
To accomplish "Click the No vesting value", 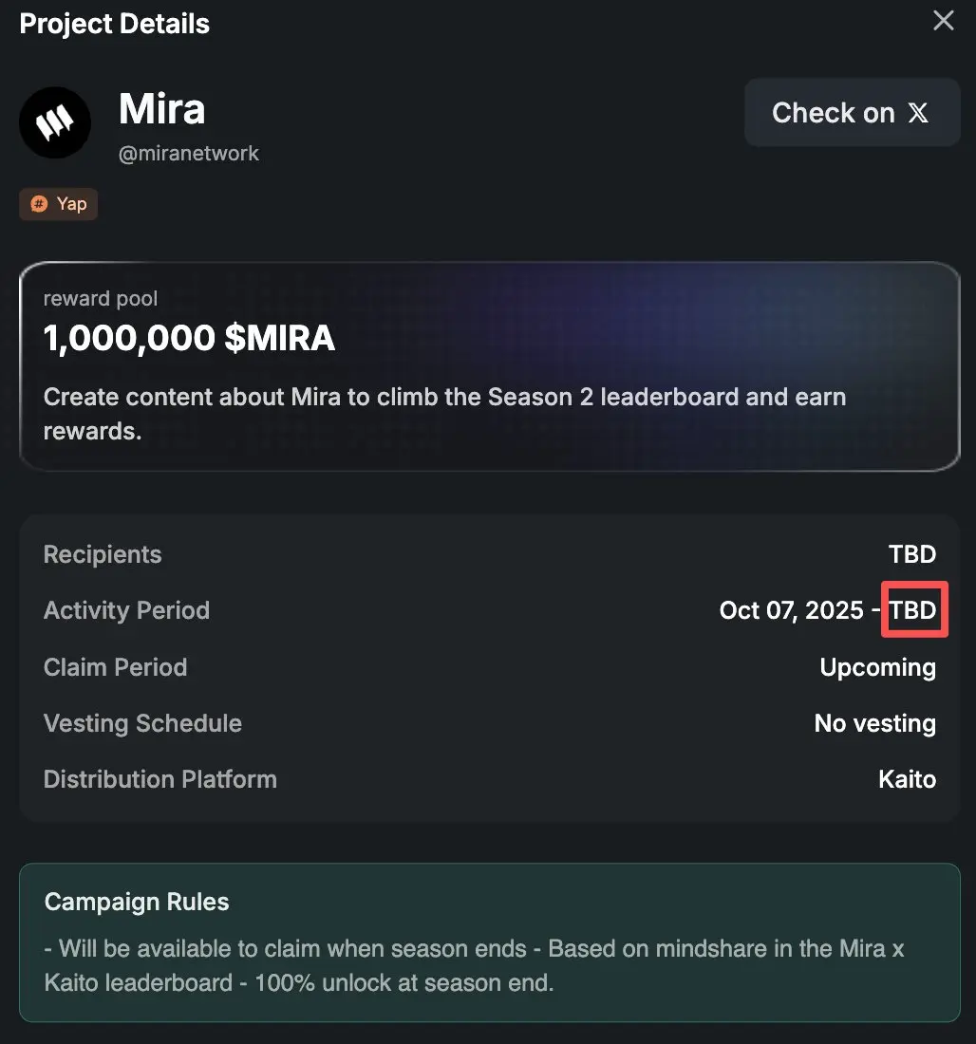I will tap(874, 723).
